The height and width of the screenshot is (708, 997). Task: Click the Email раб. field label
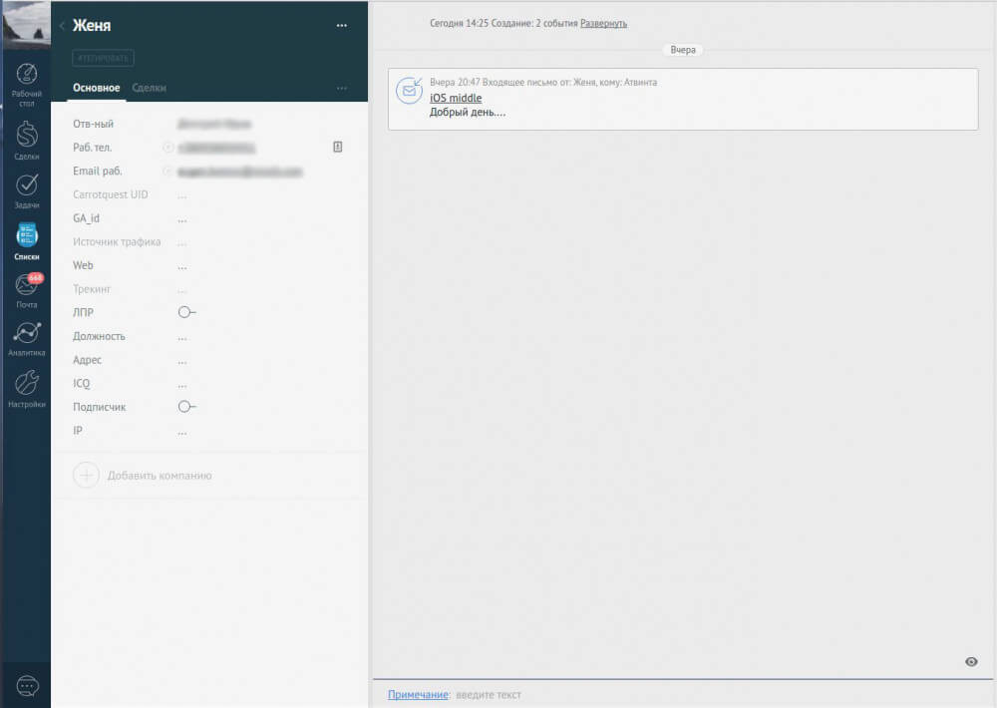coord(98,171)
